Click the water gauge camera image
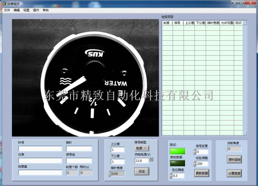The image size is (258, 186). click(x=85, y=78)
